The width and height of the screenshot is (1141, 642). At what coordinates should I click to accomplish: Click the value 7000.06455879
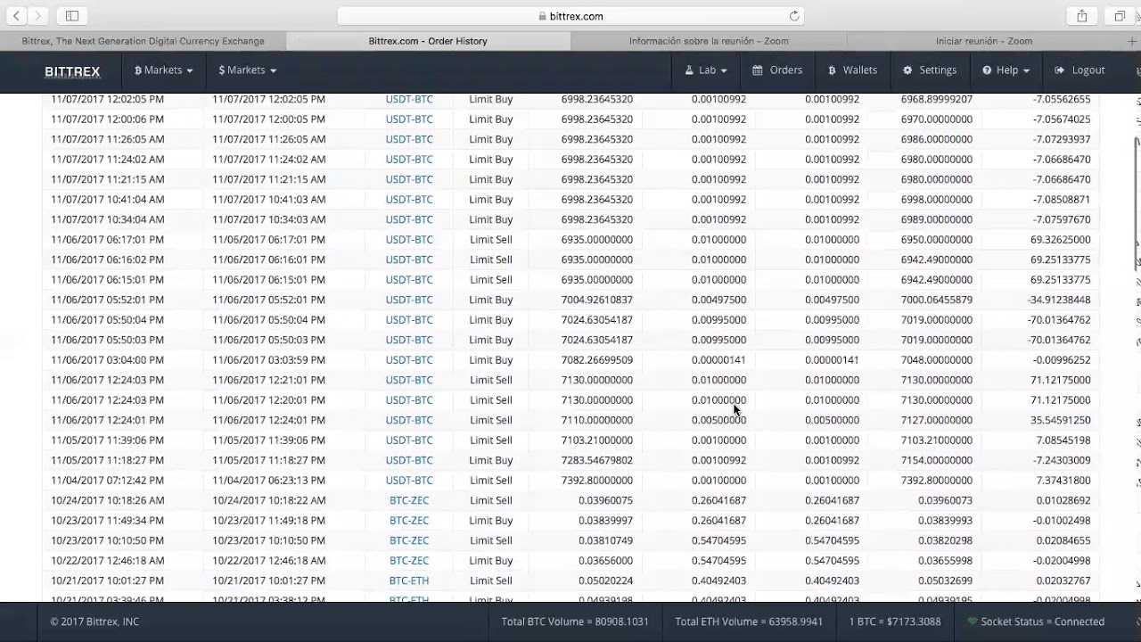point(936,300)
